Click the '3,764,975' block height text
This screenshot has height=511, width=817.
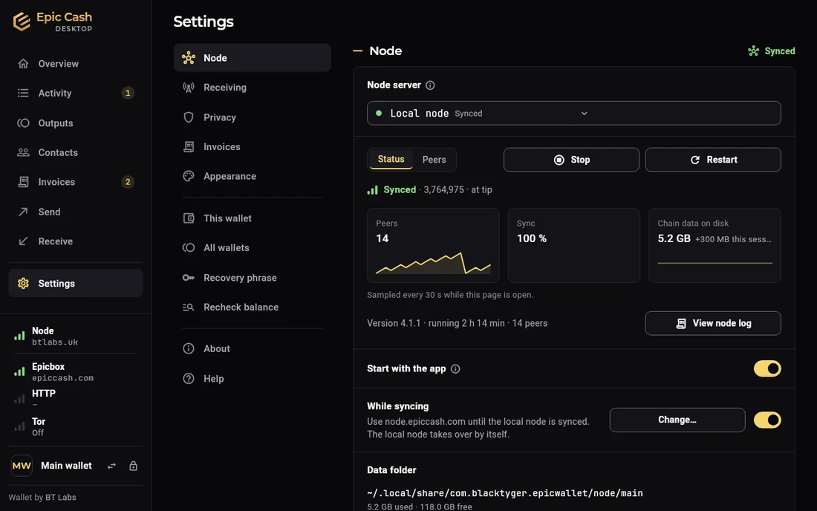443,189
